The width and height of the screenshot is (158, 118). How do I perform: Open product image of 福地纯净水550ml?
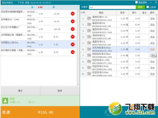(x=89, y=31)
